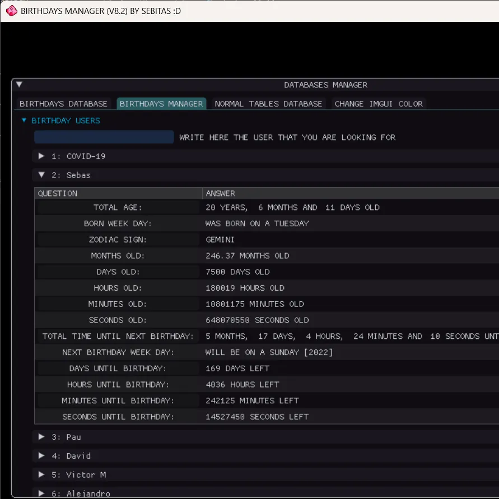Collapse the Birthday Users section
The image size is (499, 499).
[x=24, y=120]
